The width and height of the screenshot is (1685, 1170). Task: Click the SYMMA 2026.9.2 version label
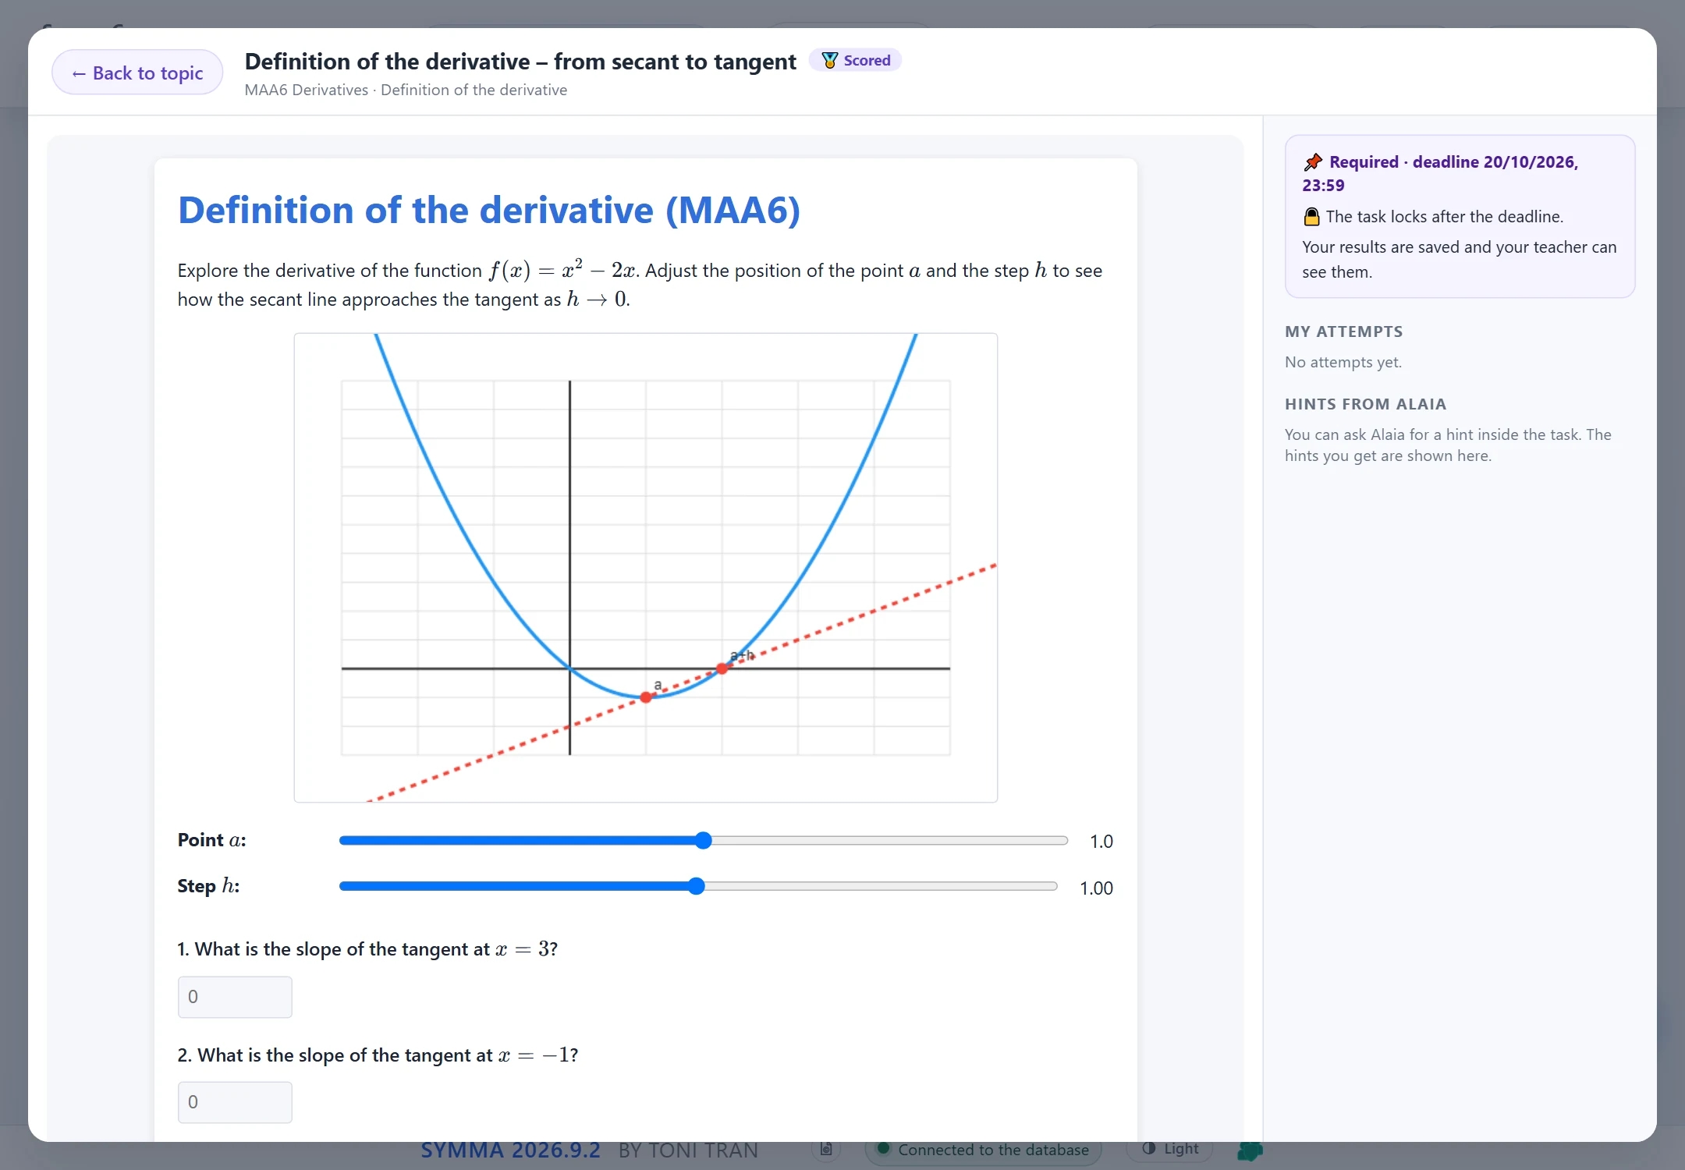click(x=511, y=1150)
